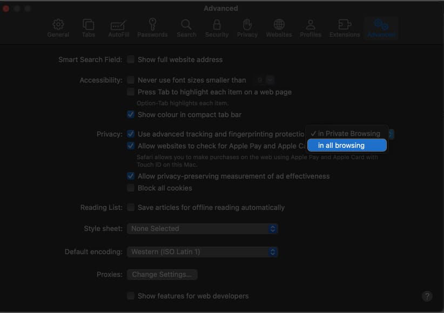This screenshot has width=444, height=313.
Task: Enable Save articles for offline reading automatically
Action: pyautogui.click(x=131, y=207)
